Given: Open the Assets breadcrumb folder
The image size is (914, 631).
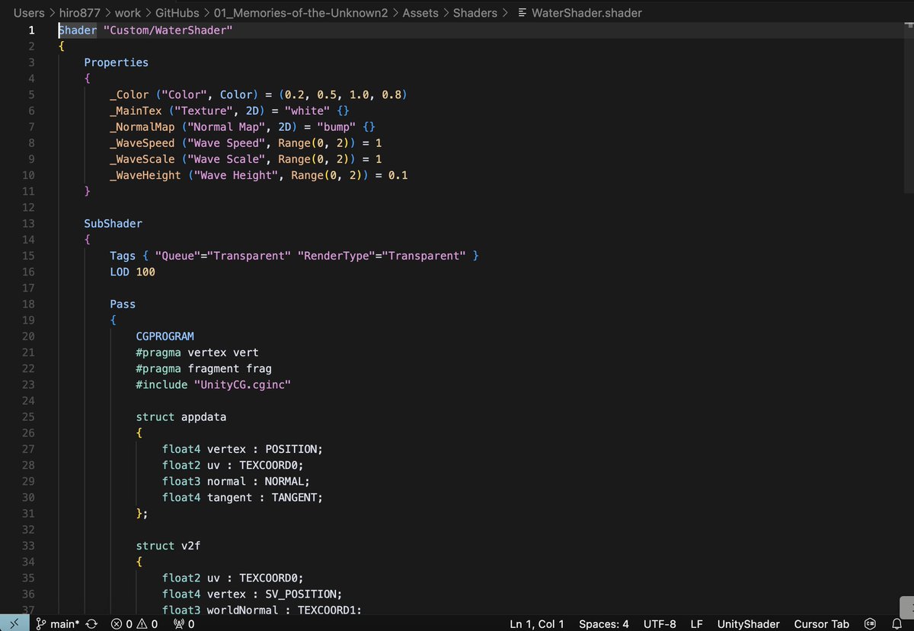Looking at the screenshot, I should pos(420,13).
